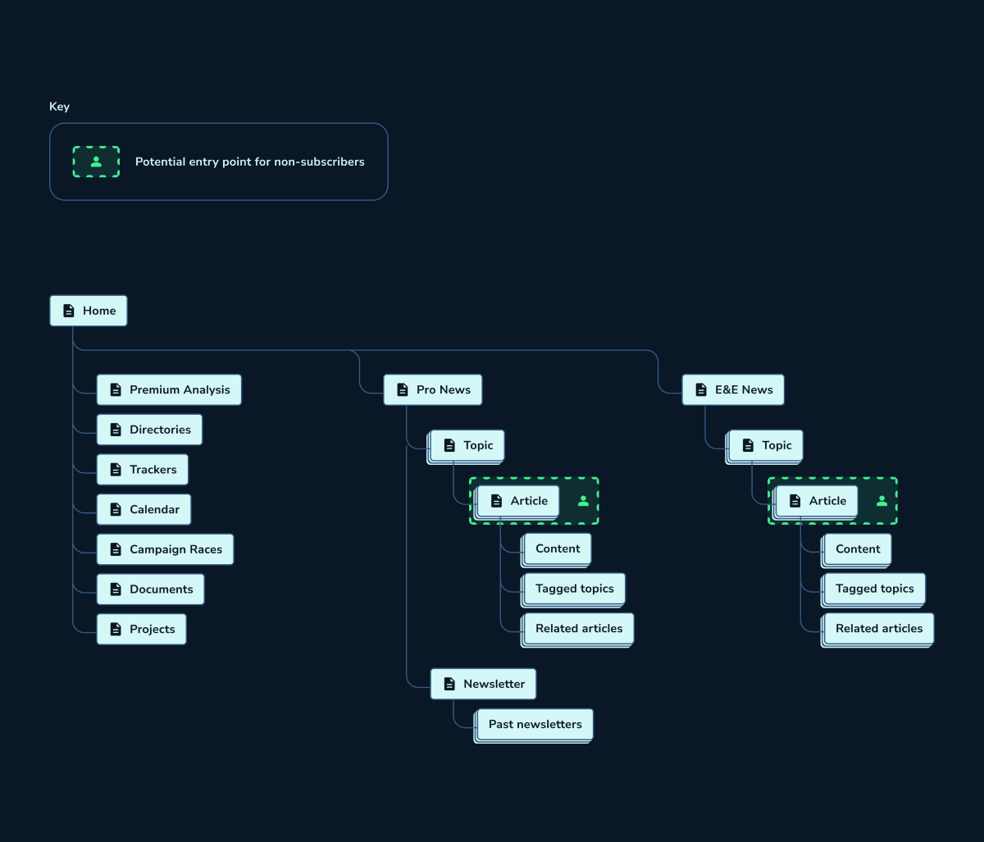Image resolution: width=984 pixels, height=842 pixels.
Task: Open the Calendar node
Action: [143, 509]
